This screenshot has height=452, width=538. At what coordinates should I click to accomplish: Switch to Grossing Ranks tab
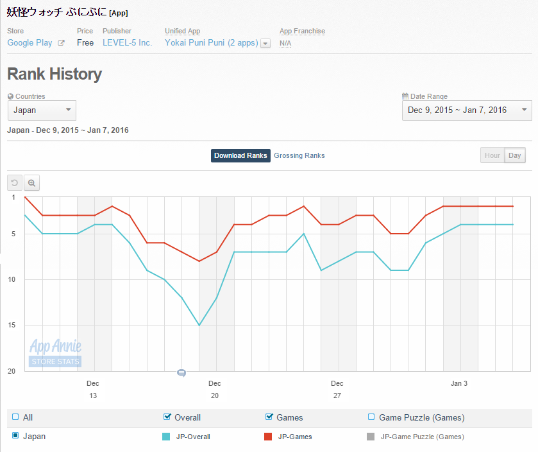tap(299, 155)
